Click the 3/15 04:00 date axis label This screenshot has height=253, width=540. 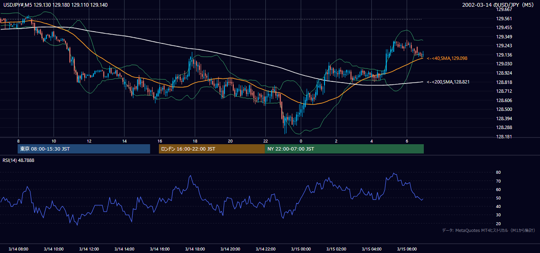click(371, 249)
